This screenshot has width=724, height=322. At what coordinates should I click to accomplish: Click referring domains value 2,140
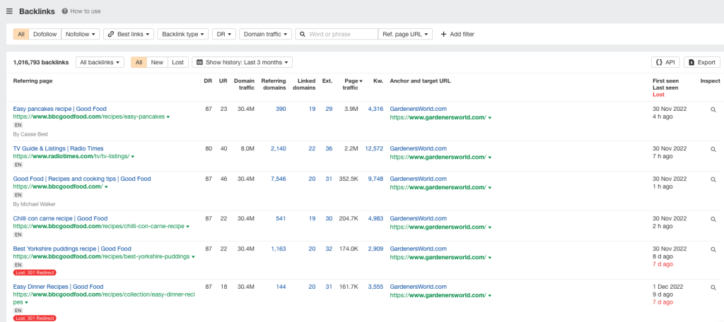pos(279,148)
